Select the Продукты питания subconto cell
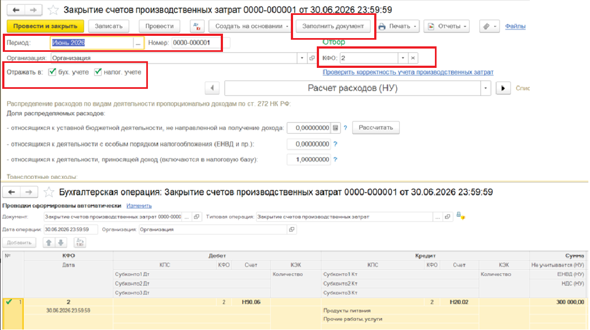This screenshot has width=590, height=330. 400,311
